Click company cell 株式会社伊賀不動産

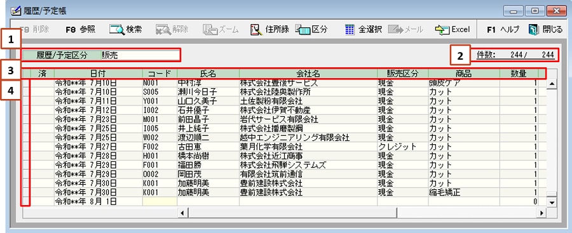pos(308,110)
